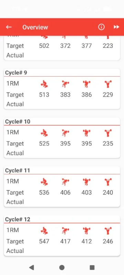Viewport: 124px width, 275px height.
Task: Select target value 406 in Cycle# 11
Action: click(65, 192)
